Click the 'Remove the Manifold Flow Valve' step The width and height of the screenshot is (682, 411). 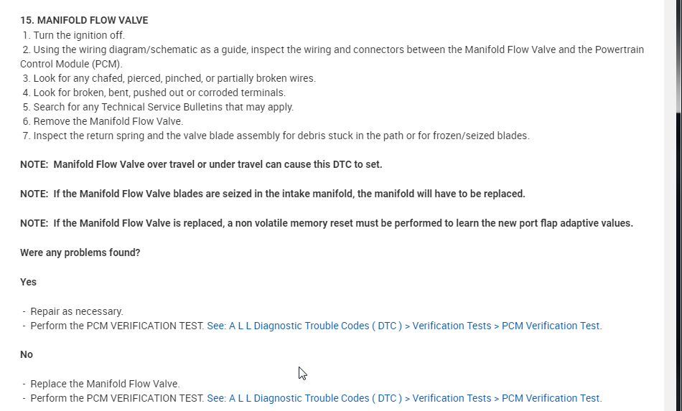coord(108,121)
